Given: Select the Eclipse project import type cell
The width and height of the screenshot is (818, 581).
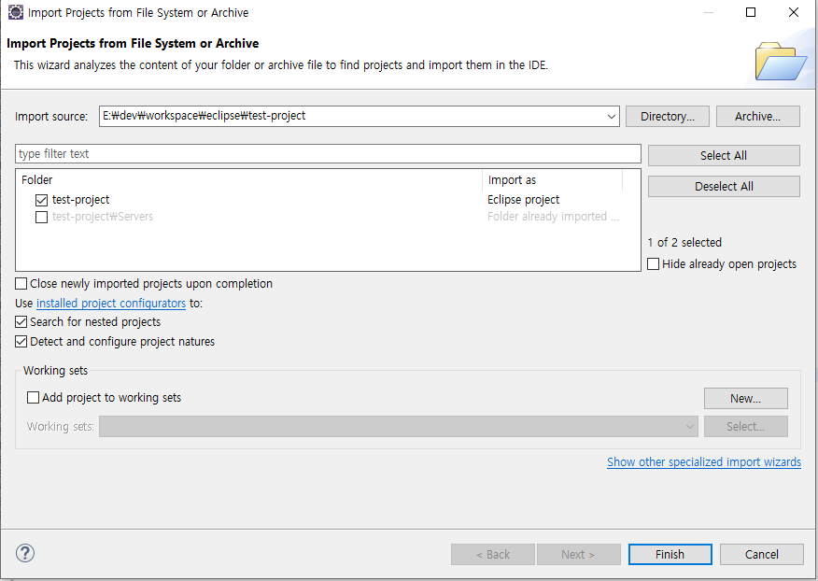Looking at the screenshot, I should pyautogui.click(x=523, y=200).
